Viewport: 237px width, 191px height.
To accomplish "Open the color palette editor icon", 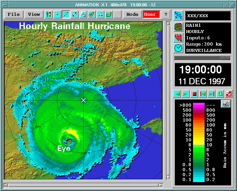I will click(225, 104).
